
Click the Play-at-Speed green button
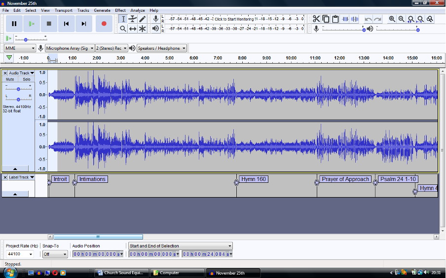8,38
